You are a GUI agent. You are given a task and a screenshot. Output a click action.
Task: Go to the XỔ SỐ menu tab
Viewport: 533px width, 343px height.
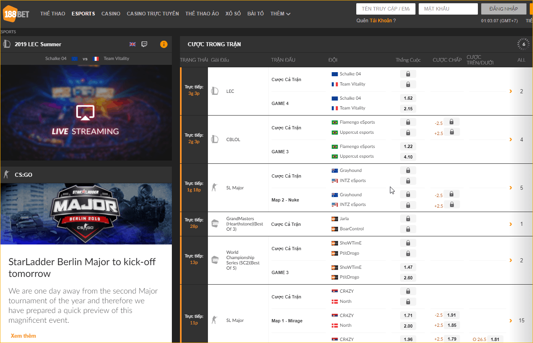233,14
